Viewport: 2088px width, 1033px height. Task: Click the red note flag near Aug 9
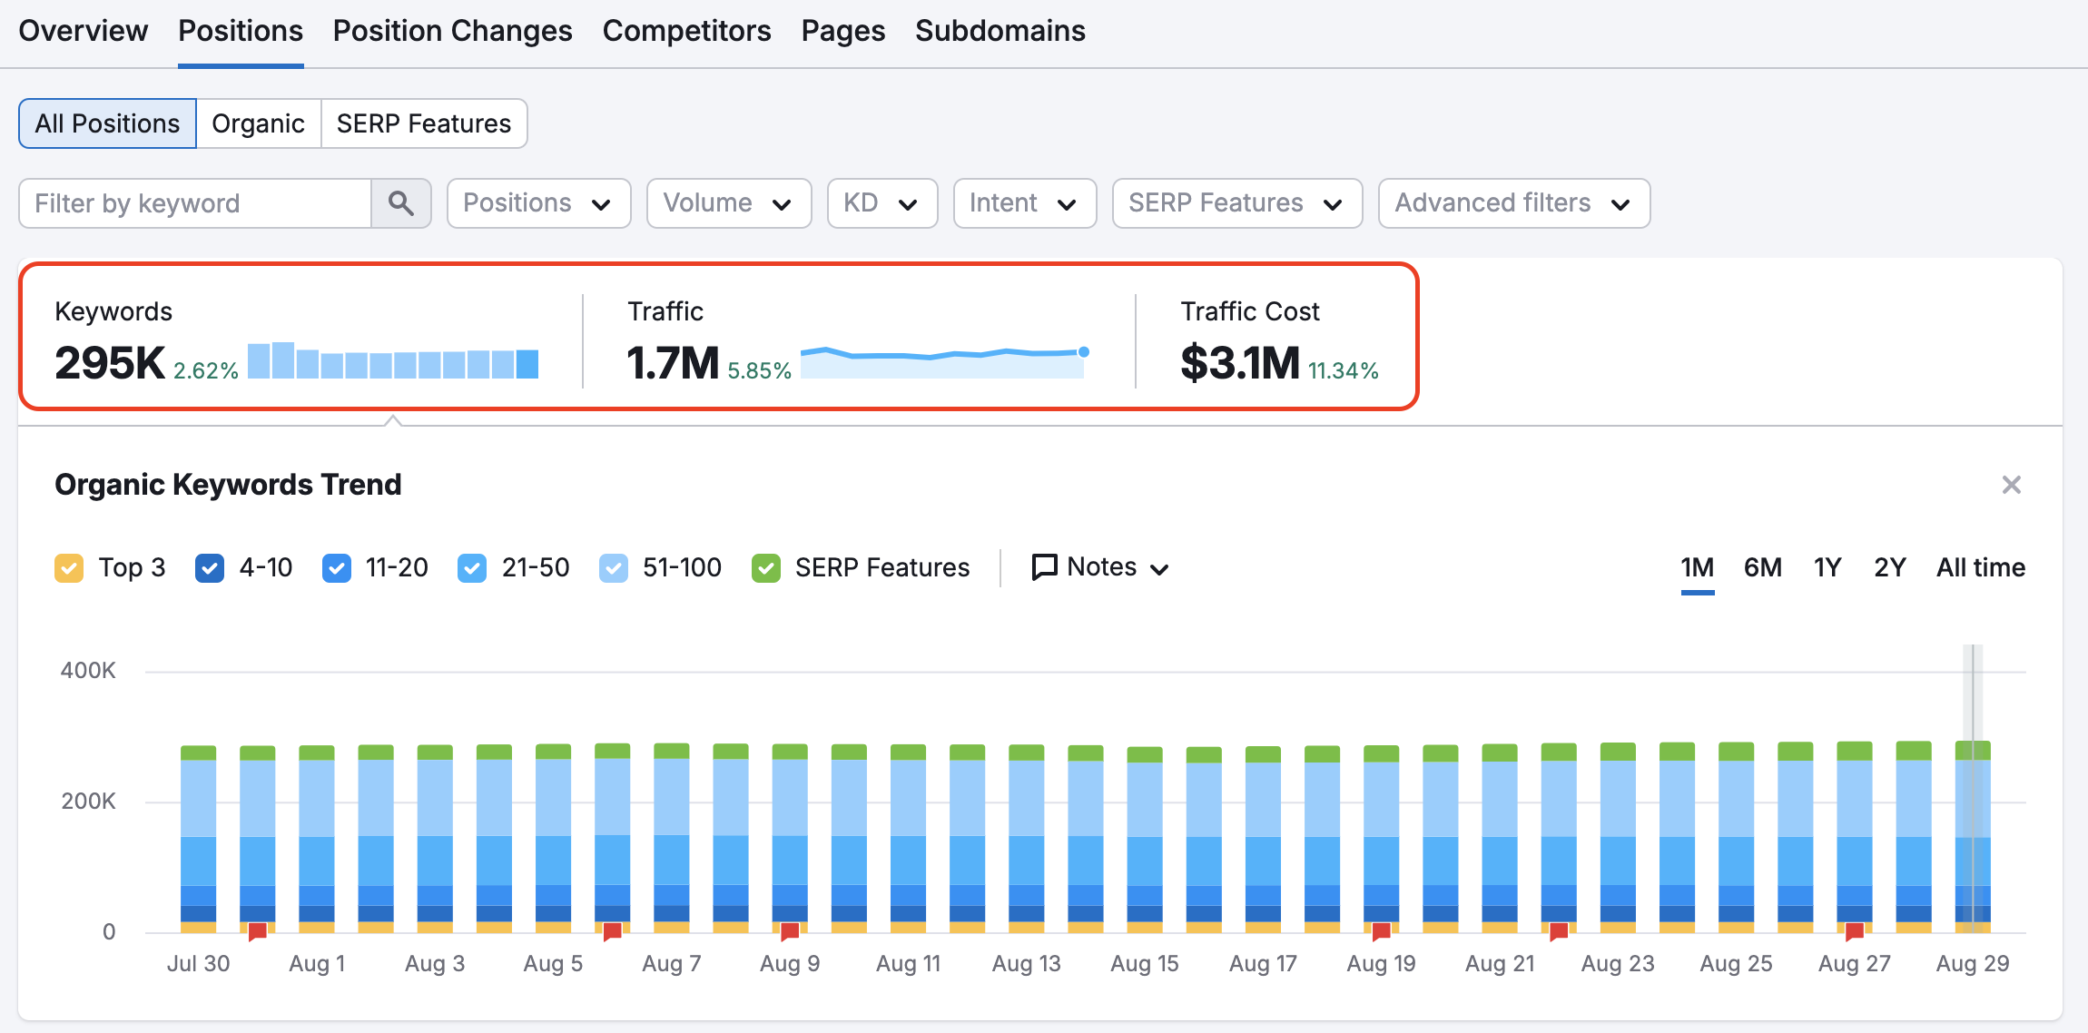[x=790, y=930]
